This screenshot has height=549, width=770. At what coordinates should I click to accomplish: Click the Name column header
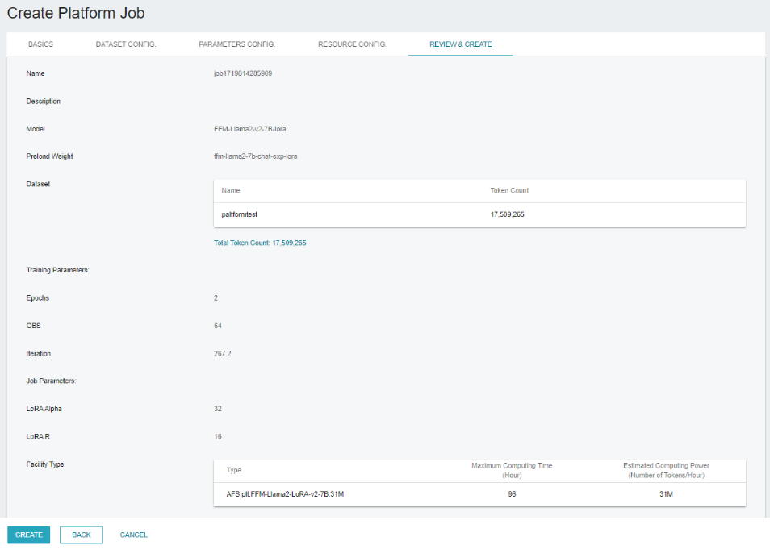click(x=230, y=190)
